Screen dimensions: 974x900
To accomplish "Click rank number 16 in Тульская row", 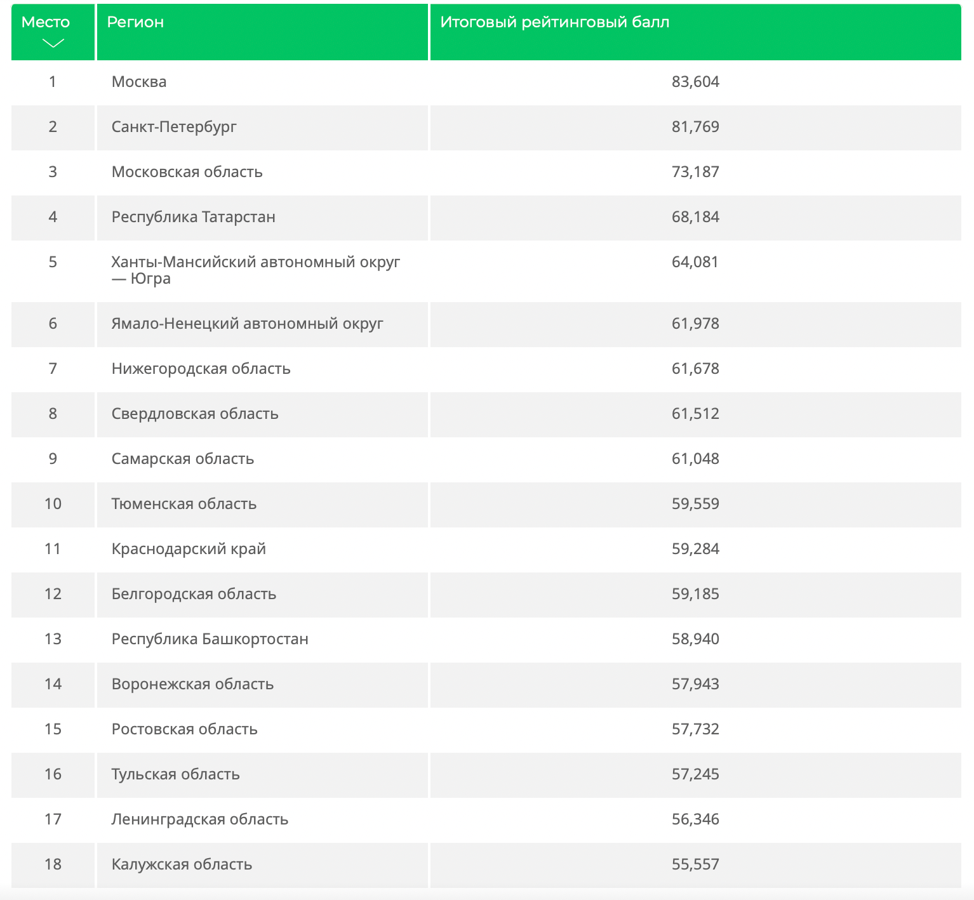I will click(x=53, y=774).
